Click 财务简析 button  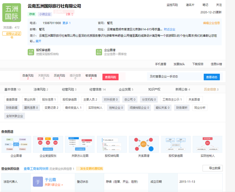(182, 108)
